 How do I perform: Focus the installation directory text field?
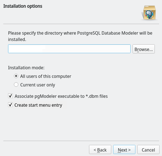69,49
